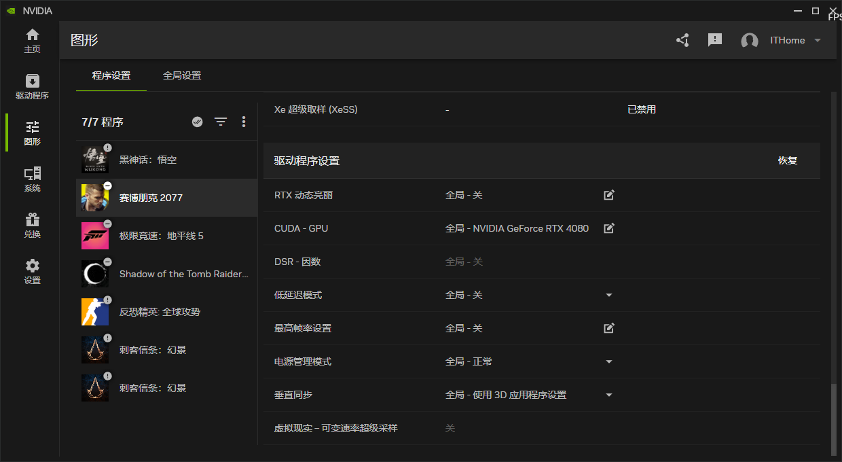Open the 电源管理模式 dropdown
This screenshot has height=462, width=842.
pos(609,361)
